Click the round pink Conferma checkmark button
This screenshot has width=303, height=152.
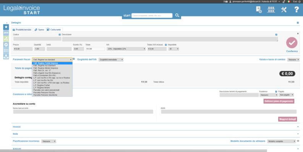tap(292, 43)
